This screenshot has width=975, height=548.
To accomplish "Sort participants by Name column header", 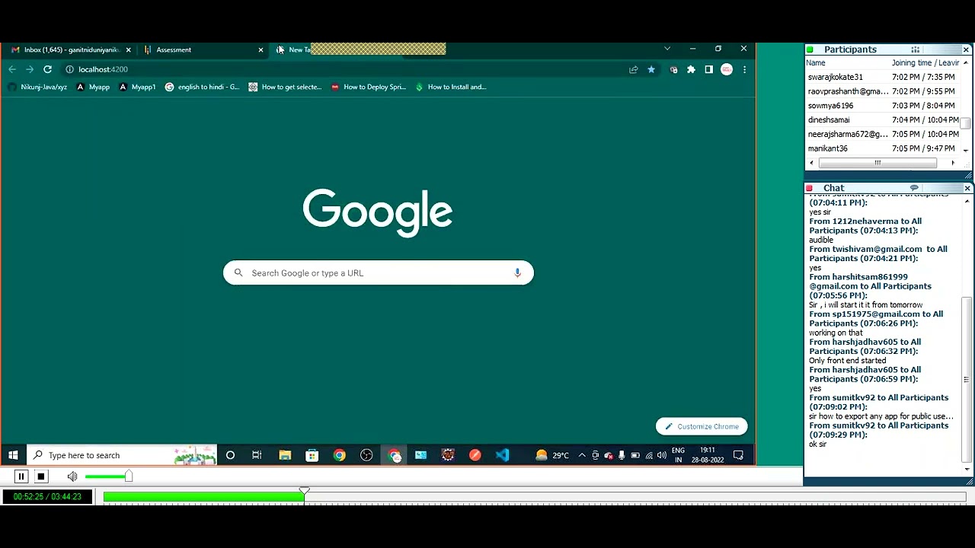I will [x=816, y=63].
